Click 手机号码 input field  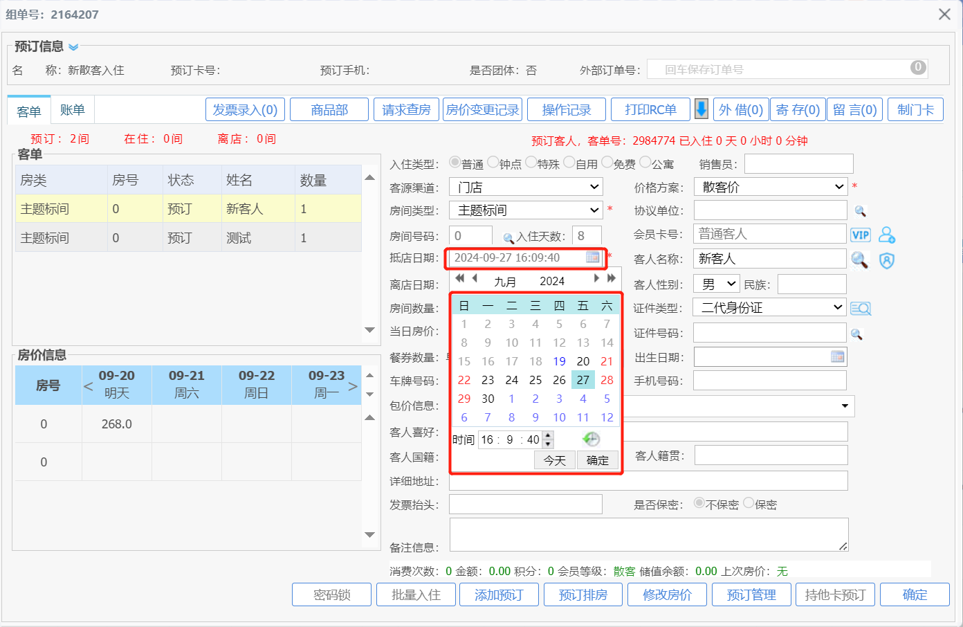(770, 381)
